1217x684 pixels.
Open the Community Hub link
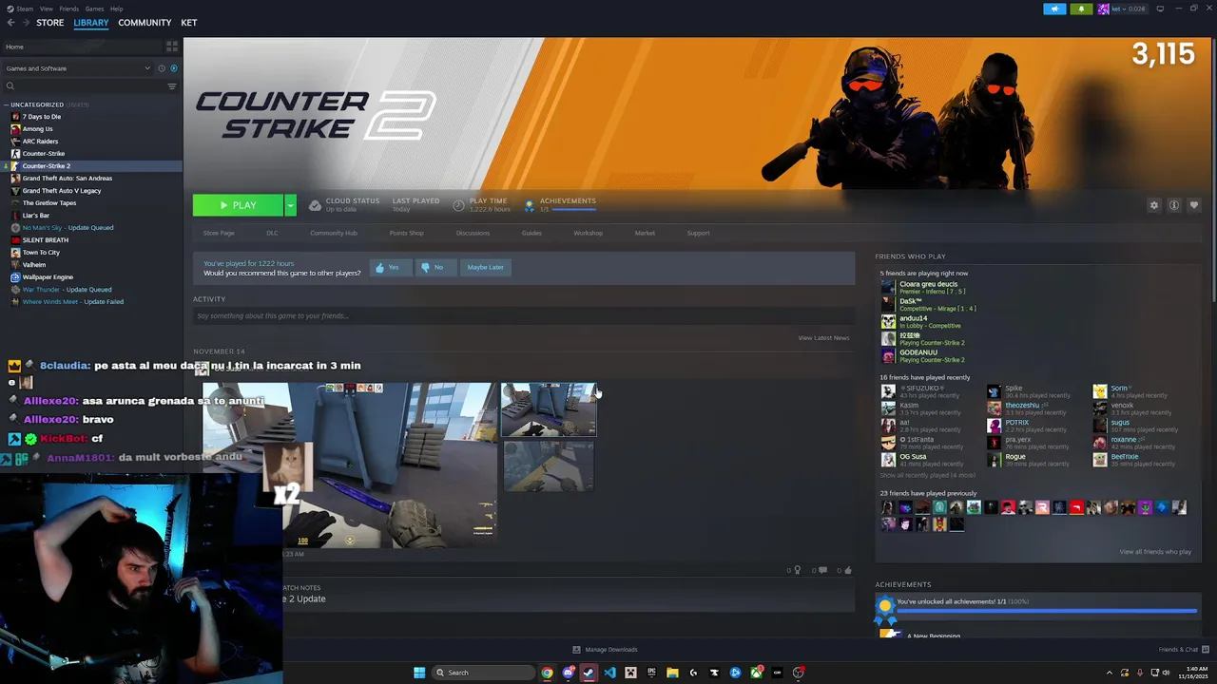[x=333, y=233]
